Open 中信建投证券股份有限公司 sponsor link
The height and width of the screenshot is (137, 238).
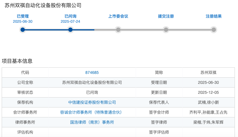(x=92, y=102)
